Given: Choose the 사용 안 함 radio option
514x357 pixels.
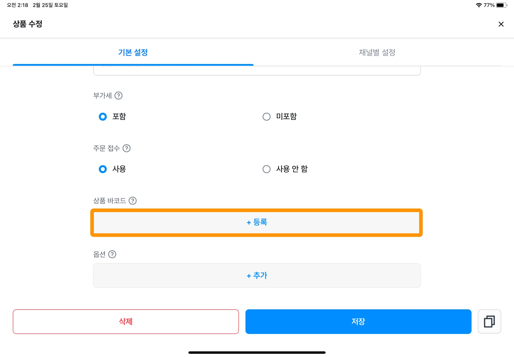Looking at the screenshot, I should [x=267, y=169].
